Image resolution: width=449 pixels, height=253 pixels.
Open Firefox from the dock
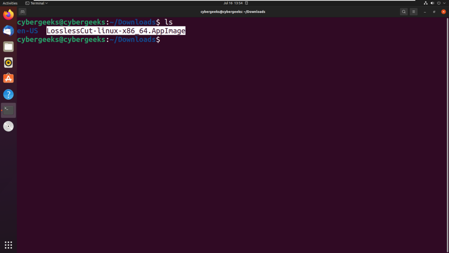[x=8, y=15]
